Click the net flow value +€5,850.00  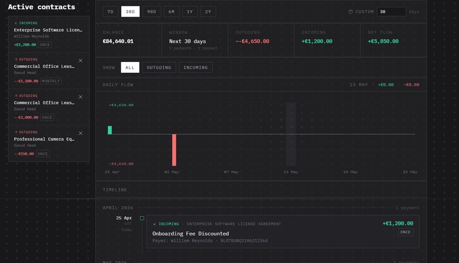[x=383, y=42]
